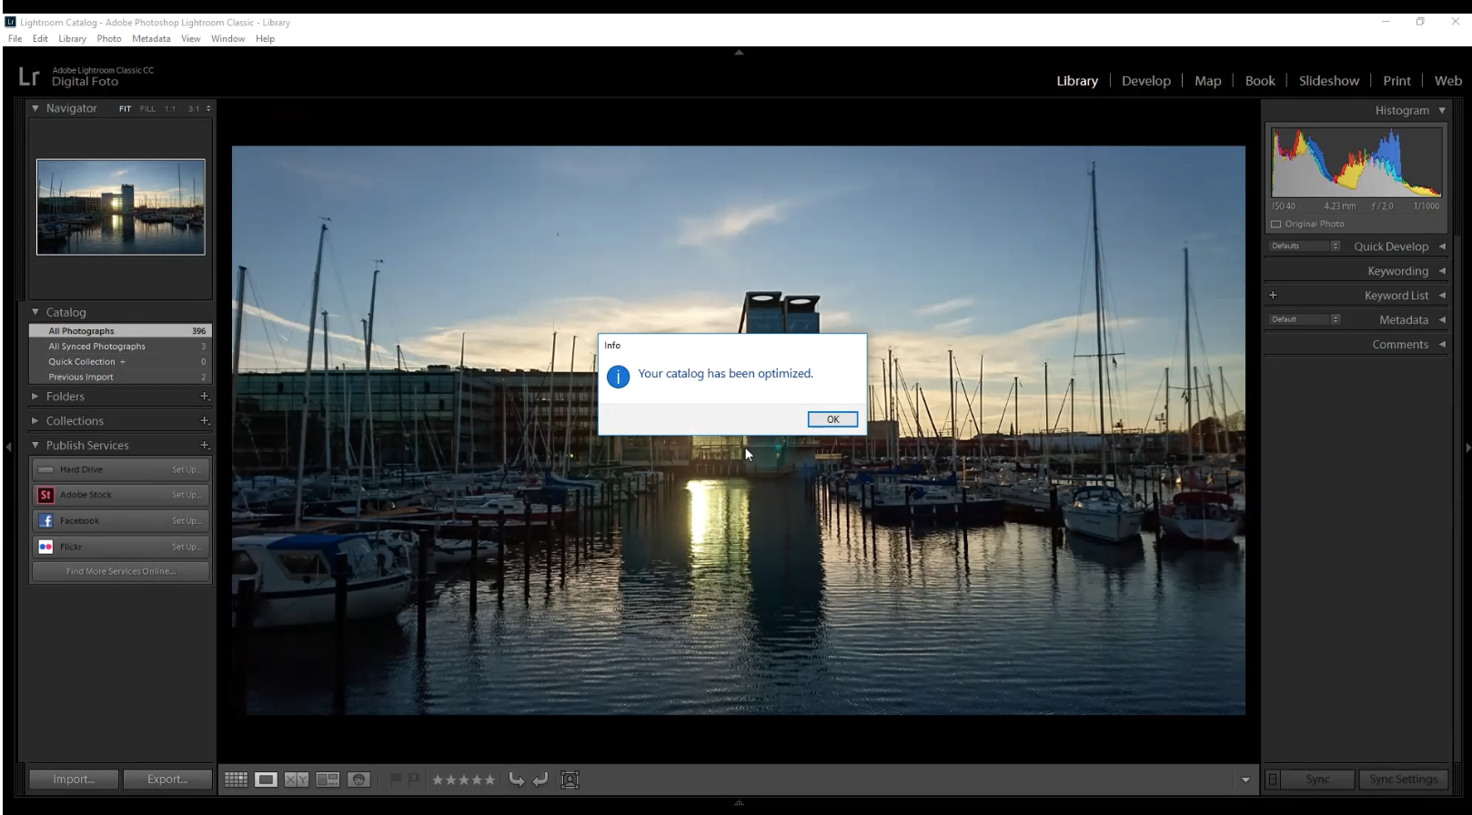Viewport: 1472px width, 815px height.
Task: Set navigator zoom to FILL
Action: 147,109
